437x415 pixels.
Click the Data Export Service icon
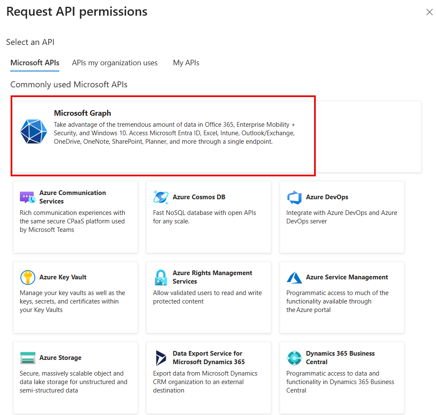pyautogui.click(x=161, y=358)
